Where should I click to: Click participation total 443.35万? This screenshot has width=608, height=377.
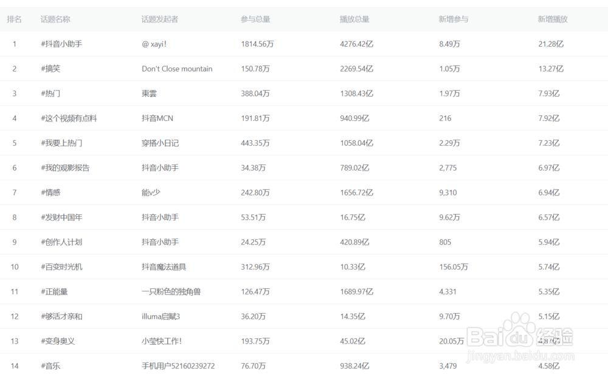point(255,143)
